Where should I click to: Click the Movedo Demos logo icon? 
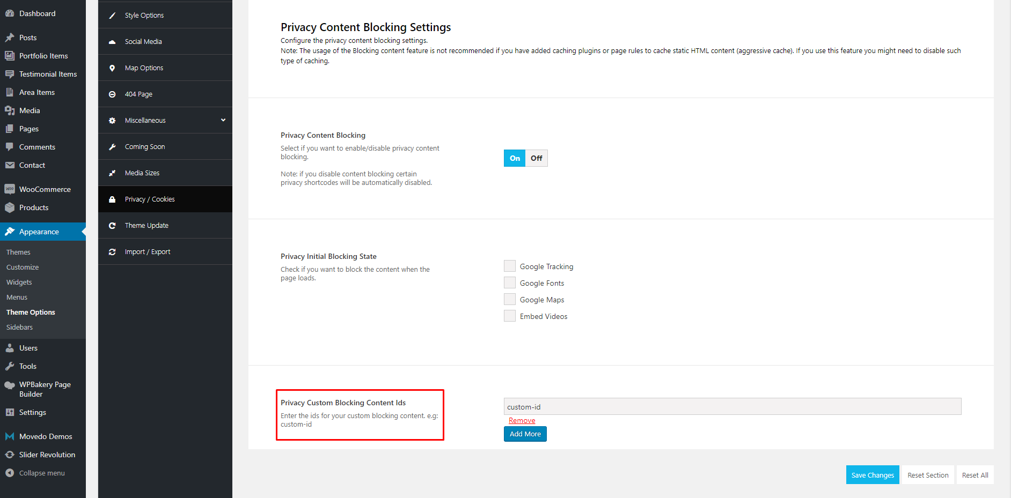click(10, 436)
